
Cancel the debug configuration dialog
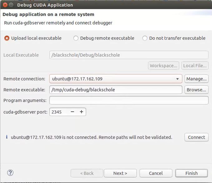tap(156, 173)
